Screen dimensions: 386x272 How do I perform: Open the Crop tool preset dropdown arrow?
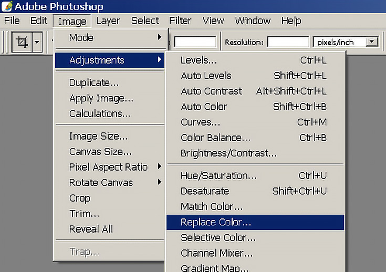(37, 42)
